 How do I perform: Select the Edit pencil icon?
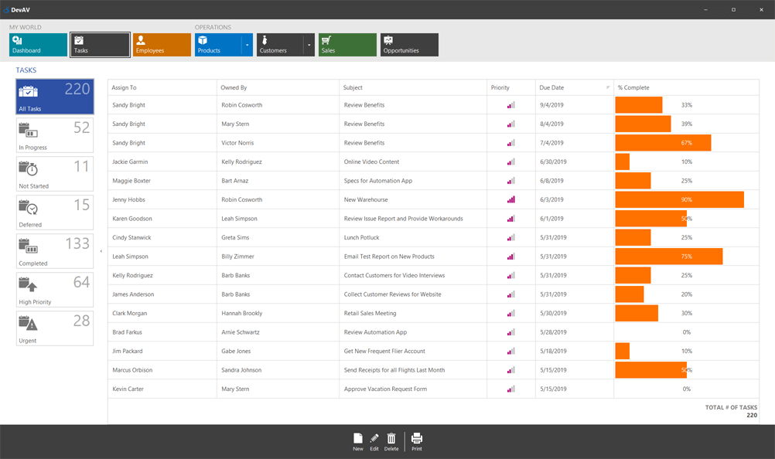pos(374,438)
